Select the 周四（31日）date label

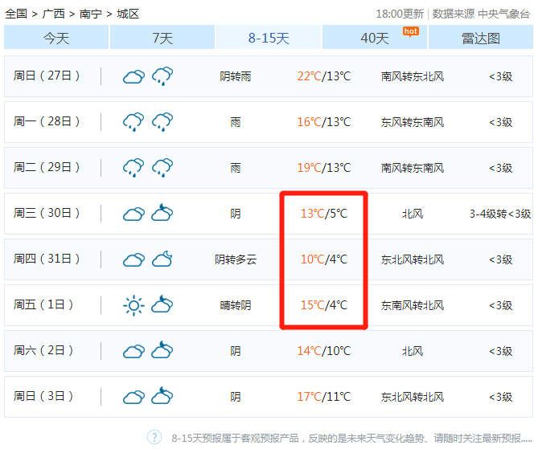tap(47, 259)
